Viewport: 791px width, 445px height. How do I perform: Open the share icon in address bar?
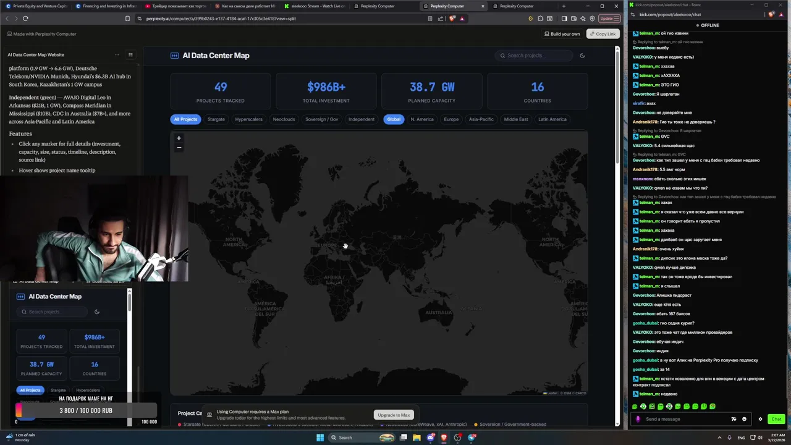441,19
